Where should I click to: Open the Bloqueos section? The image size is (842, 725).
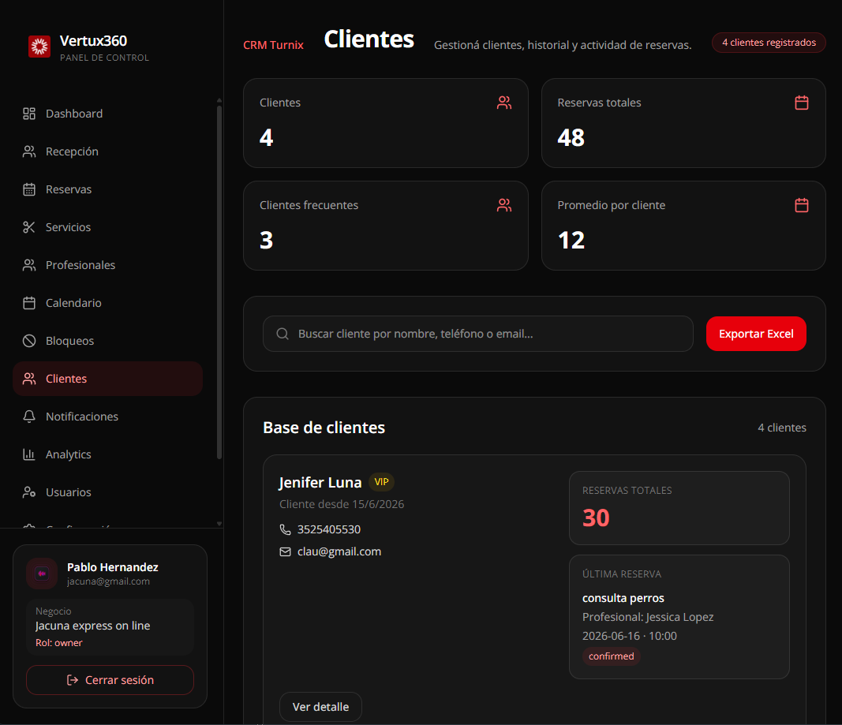[107, 341]
